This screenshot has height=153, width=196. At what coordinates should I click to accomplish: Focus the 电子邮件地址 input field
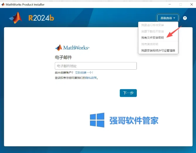(x=96, y=66)
